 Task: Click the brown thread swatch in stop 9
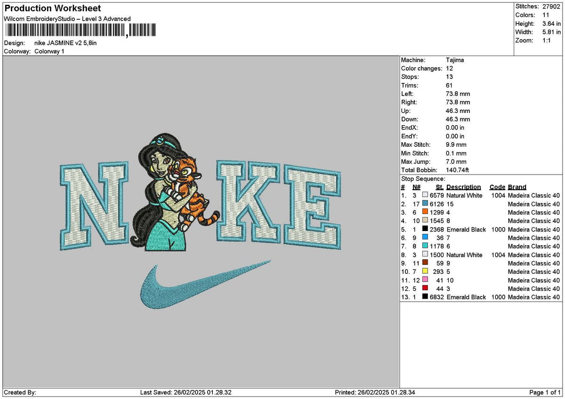point(425,263)
